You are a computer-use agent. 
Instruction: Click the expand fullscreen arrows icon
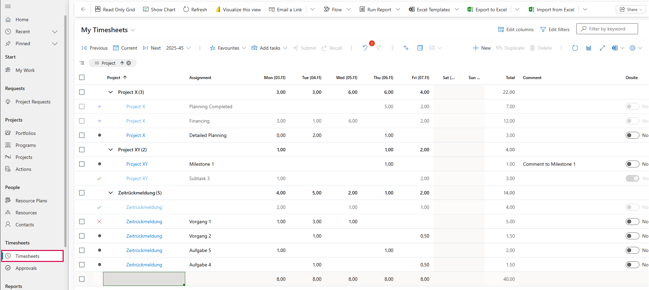602,48
